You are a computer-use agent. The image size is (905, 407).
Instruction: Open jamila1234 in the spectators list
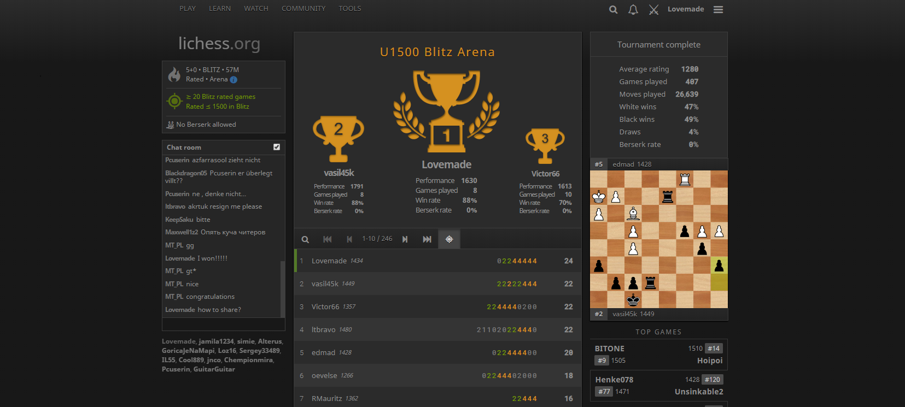(x=216, y=341)
